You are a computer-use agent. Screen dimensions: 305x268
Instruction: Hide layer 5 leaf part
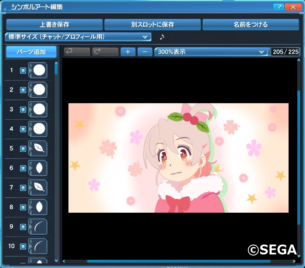tap(23, 149)
